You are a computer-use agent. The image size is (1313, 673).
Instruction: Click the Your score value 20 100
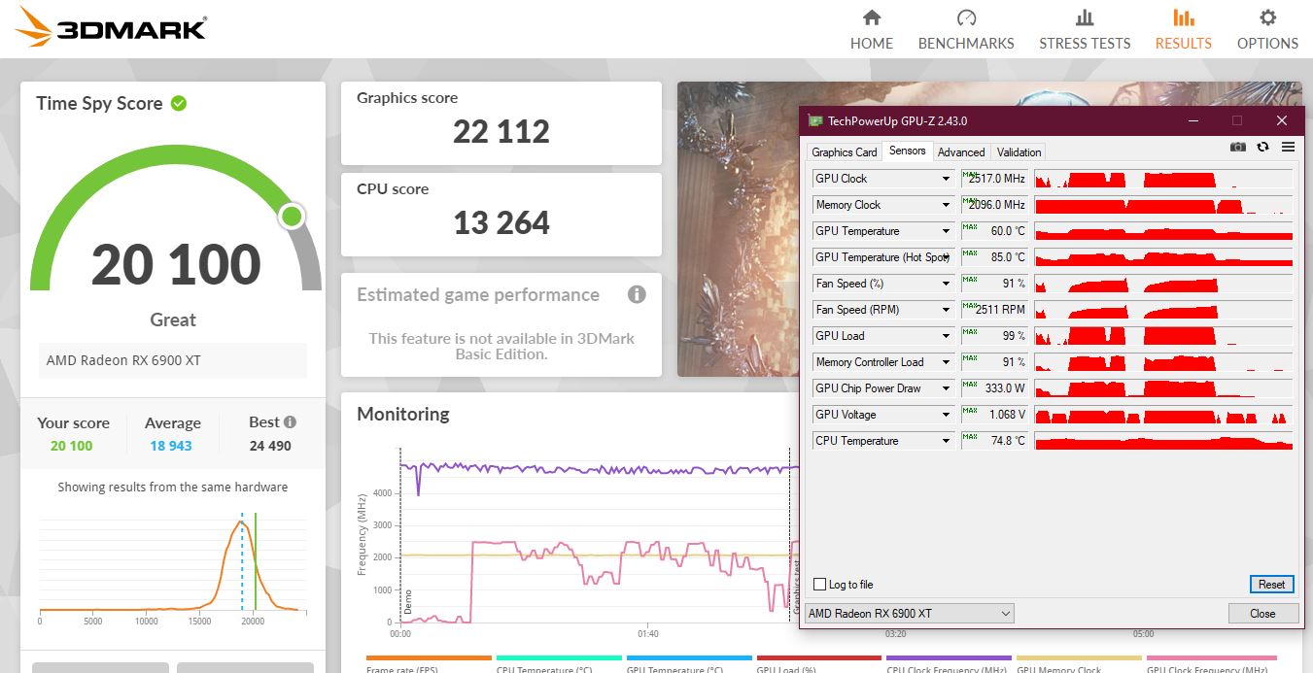[x=72, y=446]
